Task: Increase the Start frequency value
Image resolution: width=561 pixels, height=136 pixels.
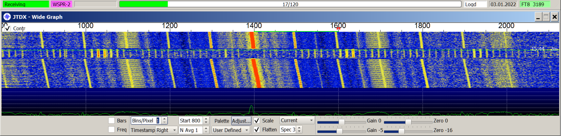Action: coord(206,119)
